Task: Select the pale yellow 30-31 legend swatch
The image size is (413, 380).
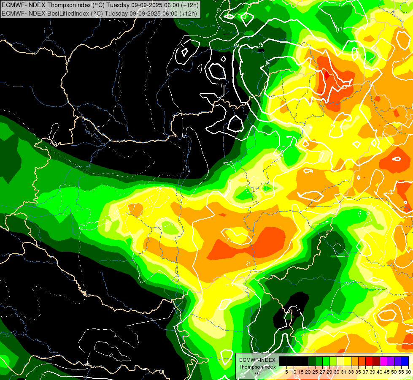Action: click(340, 361)
